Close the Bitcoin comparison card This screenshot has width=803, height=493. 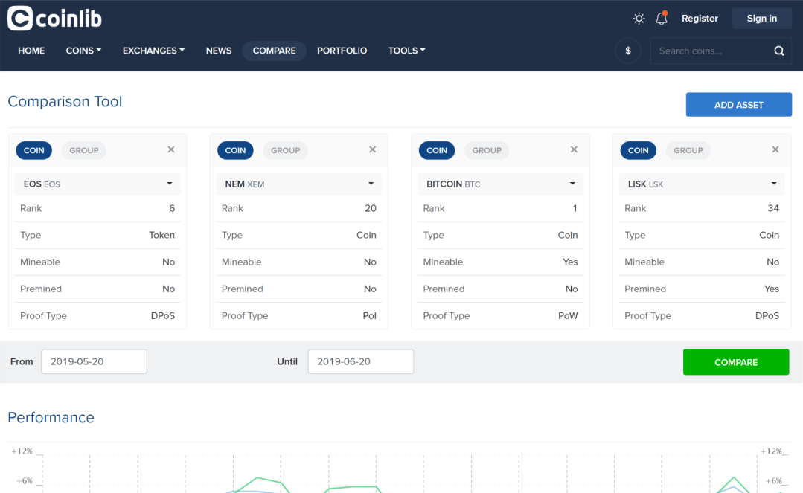(574, 149)
